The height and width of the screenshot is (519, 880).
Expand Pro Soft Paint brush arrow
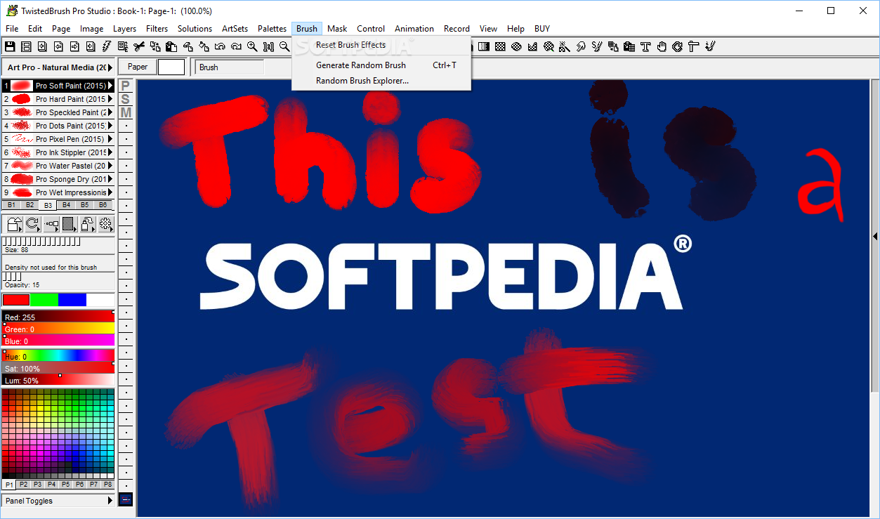(x=110, y=86)
